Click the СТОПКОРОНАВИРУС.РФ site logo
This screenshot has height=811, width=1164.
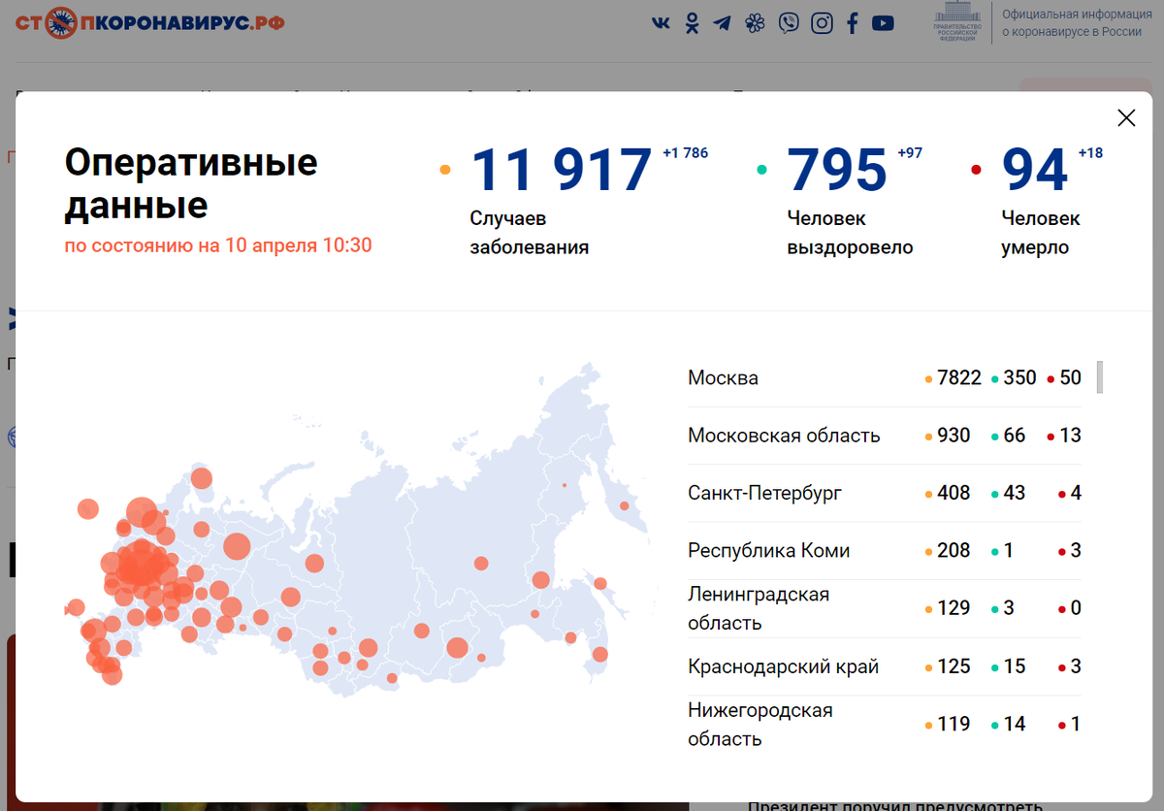pyautogui.click(x=148, y=22)
